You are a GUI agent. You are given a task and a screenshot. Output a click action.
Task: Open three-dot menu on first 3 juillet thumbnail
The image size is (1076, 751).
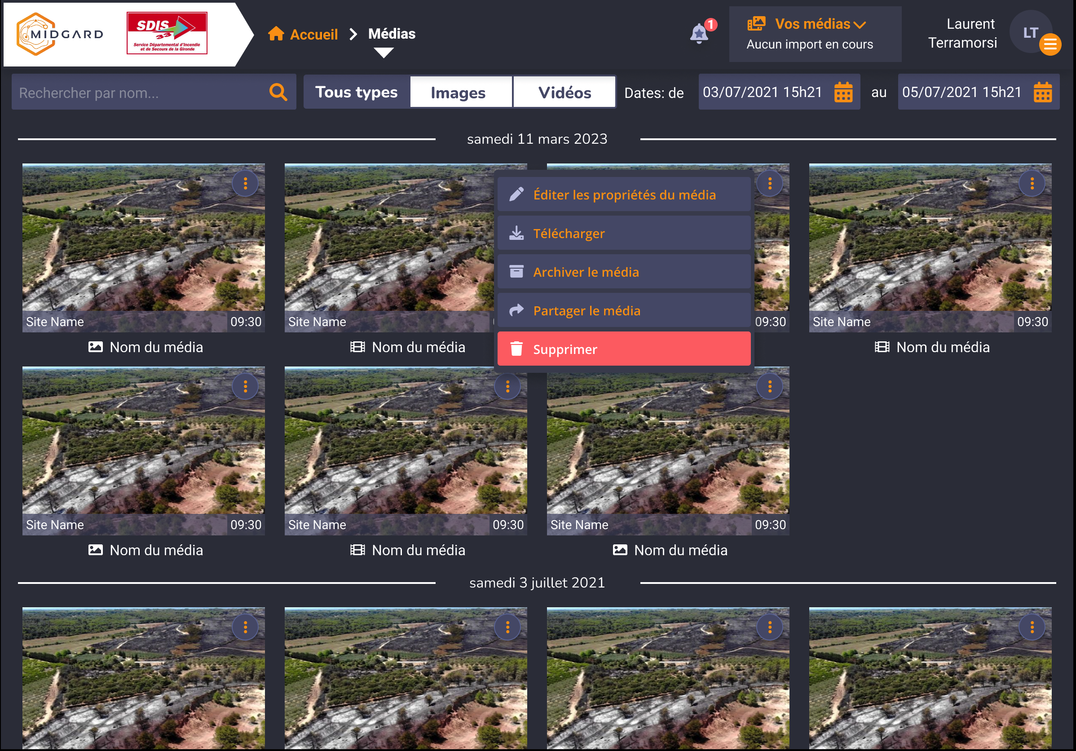245,627
